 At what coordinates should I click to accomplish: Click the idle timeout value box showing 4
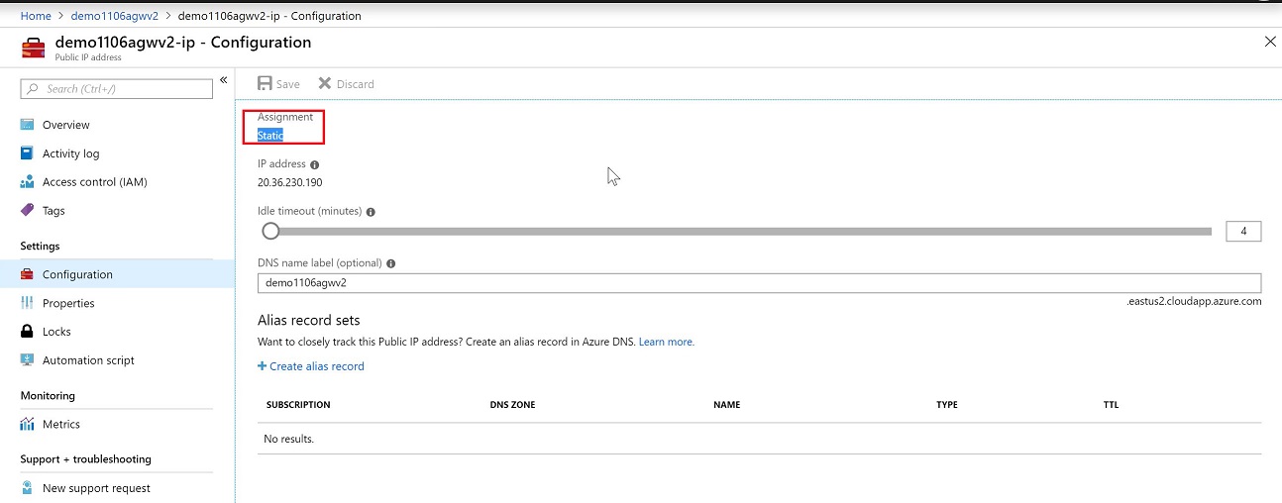click(1243, 232)
